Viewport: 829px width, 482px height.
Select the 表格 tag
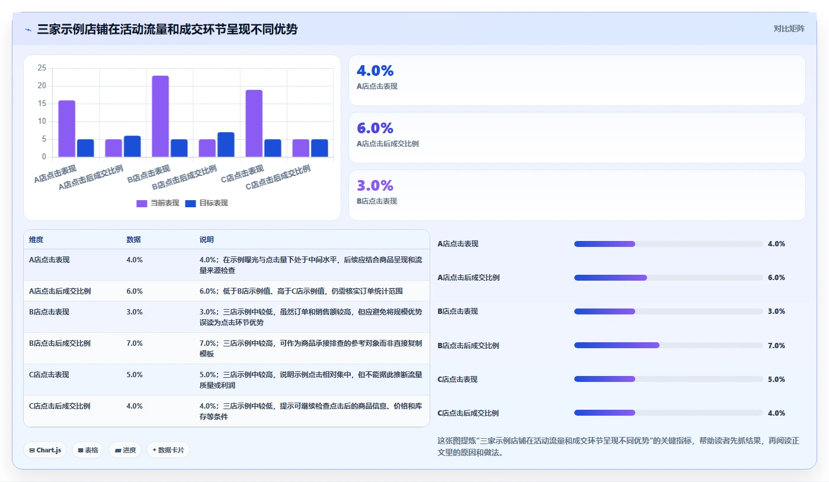(x=88, y=450)
